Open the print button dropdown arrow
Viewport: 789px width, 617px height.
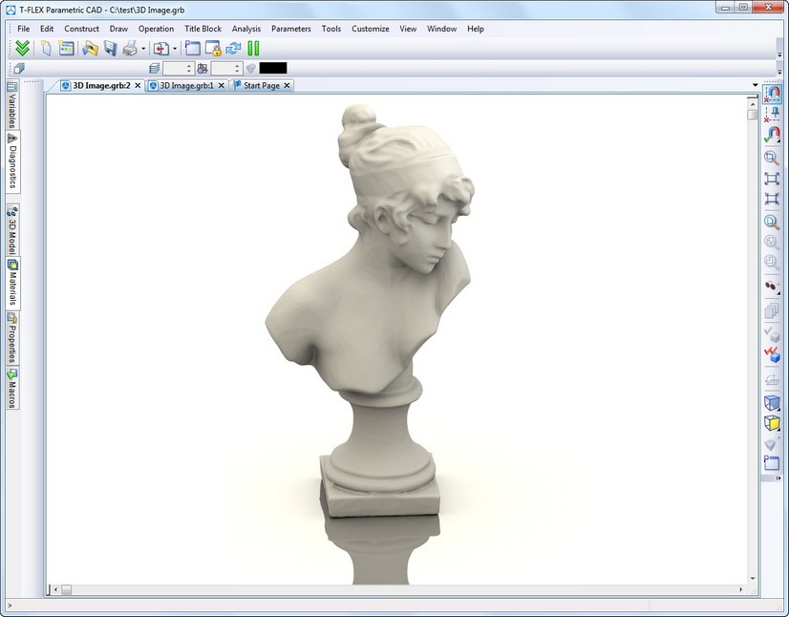pos(143,48)
